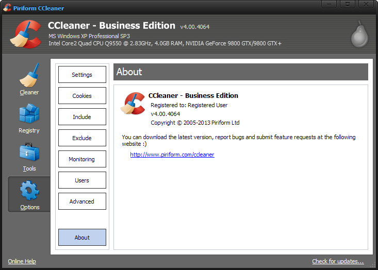Close the CCleaner window
The height and width of the screenshot is (270, 378).
(366, 4)
